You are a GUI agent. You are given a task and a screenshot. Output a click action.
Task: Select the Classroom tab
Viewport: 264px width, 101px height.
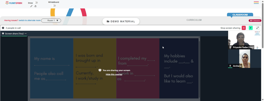240,15
